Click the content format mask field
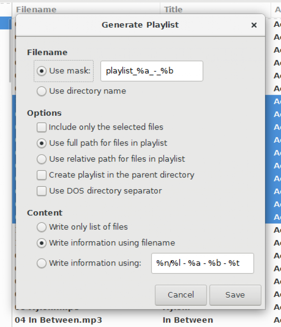Image resolution: width=281 pixels, height=327 pixels. 202,263
